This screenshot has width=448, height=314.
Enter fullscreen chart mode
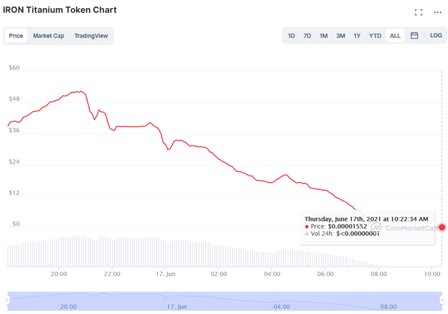[x=418, y=12]
